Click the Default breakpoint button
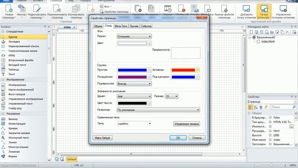 pos(71,159)
